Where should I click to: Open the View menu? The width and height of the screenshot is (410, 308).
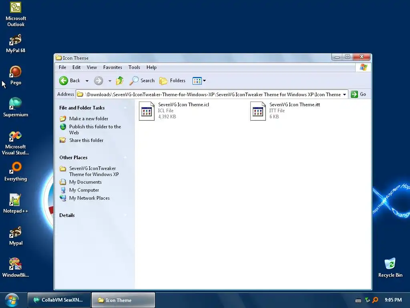tap(92, 67)
